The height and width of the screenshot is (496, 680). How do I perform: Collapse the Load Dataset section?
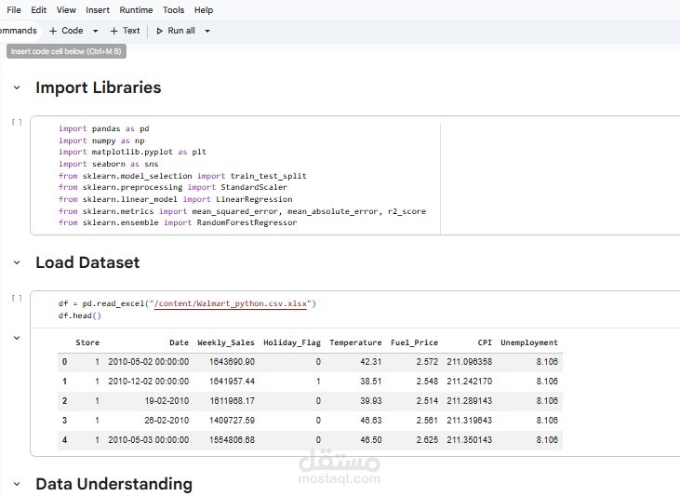pyautogui.click(x=17, y=262)
